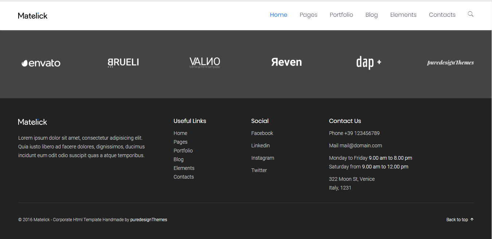Open the Instagram link in footer
This screenshot has width=492, height=239.
(262, 158)
